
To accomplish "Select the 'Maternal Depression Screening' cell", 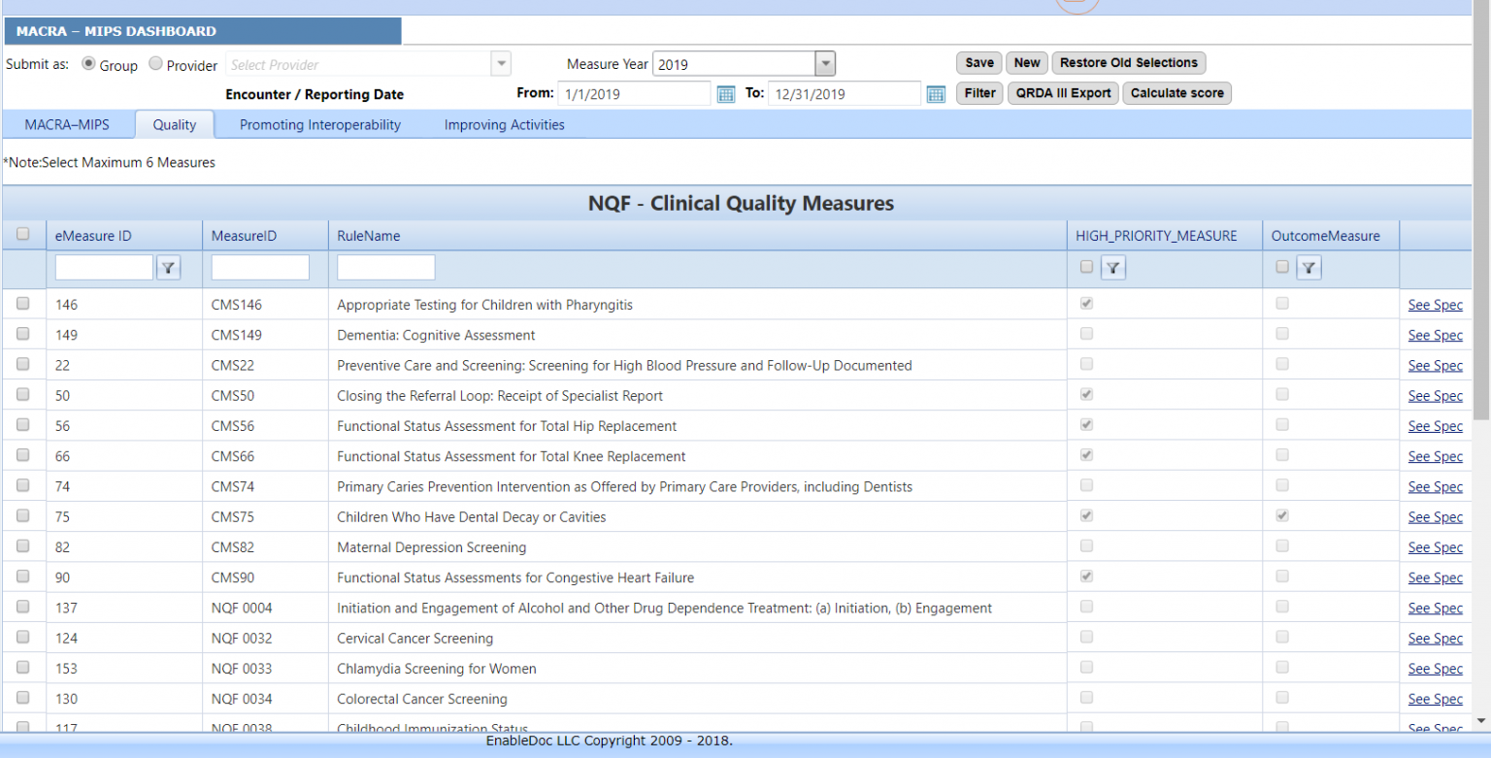I will 698,547.
